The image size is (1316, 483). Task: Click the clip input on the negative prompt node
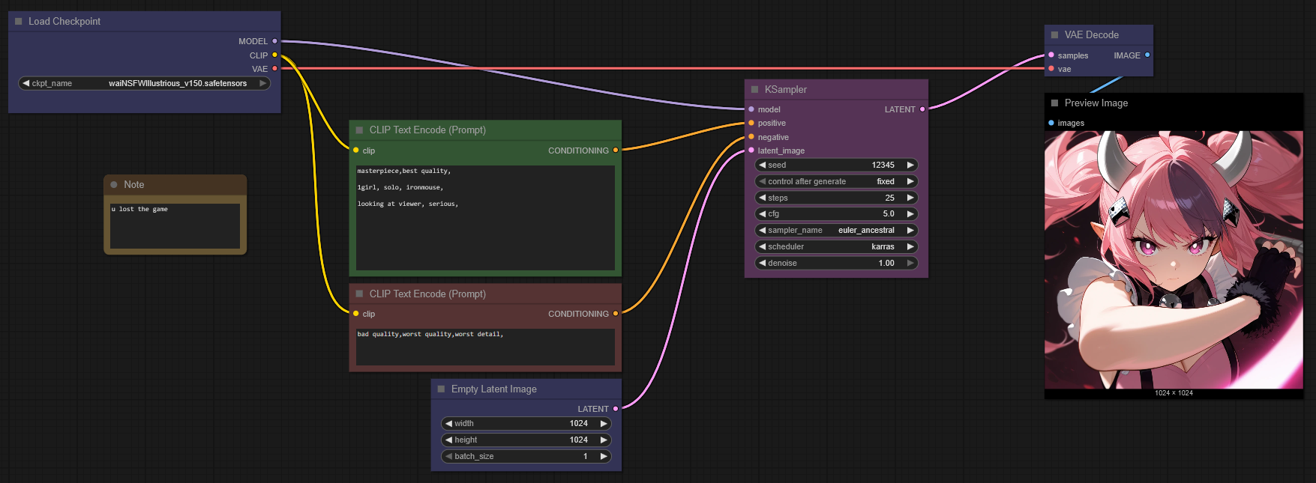356,314
